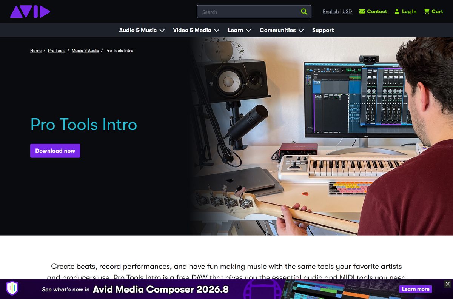453x299 pixels.
Task: Click the Avid logo in the header
Action: tap(30, 12)
